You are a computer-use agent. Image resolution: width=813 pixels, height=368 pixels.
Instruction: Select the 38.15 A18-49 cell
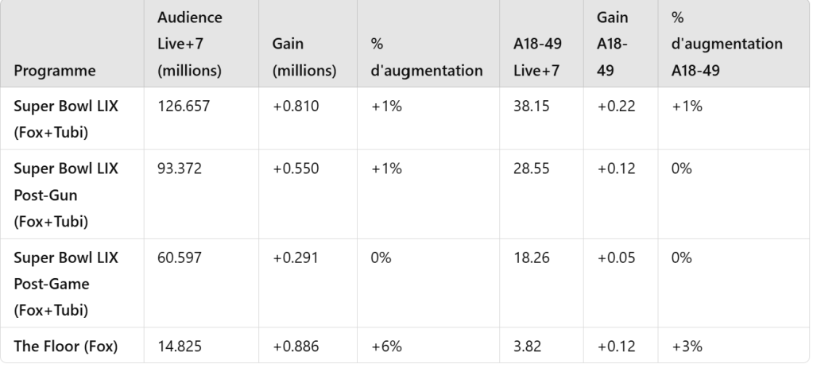coord(532,106)
